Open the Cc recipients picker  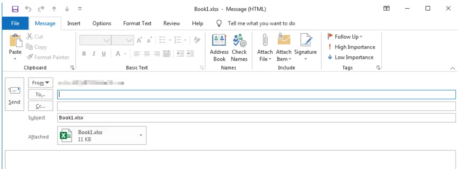[40, 106]
